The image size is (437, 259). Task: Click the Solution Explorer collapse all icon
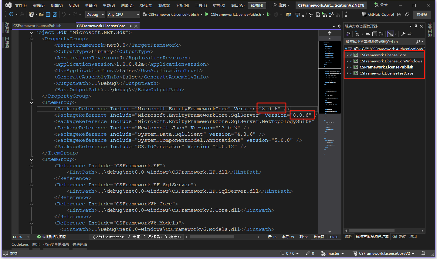point(374,34)
